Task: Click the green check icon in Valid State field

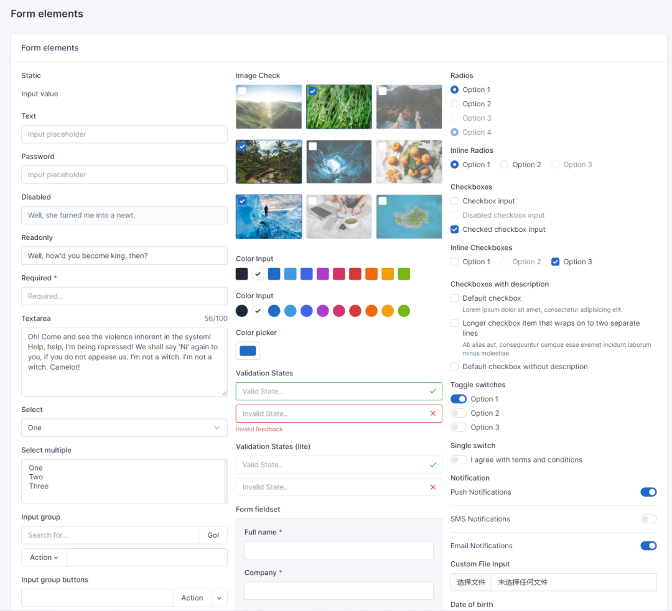Action: point(433,391)
